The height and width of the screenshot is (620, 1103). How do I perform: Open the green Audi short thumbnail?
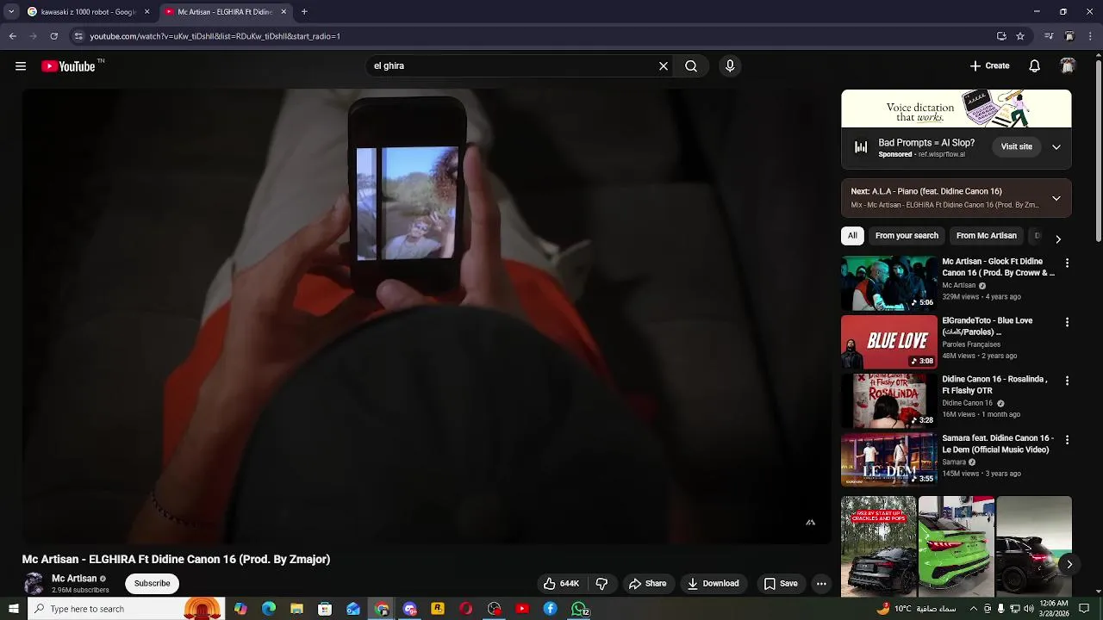957,546
